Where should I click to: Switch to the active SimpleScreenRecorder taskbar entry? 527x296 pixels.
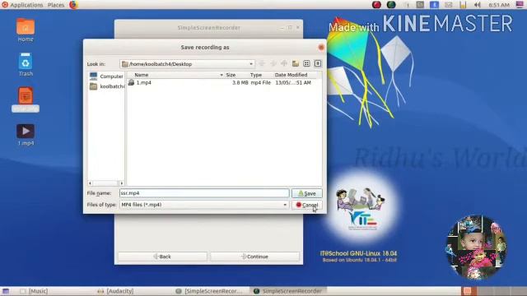coord(287,291)
